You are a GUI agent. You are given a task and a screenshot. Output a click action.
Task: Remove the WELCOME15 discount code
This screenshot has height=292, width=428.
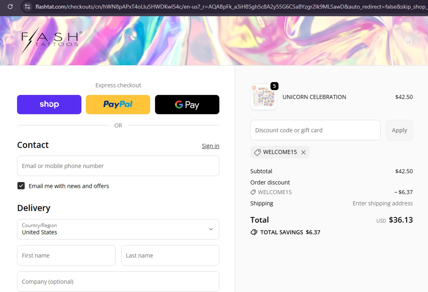click(x=304, y=152)
